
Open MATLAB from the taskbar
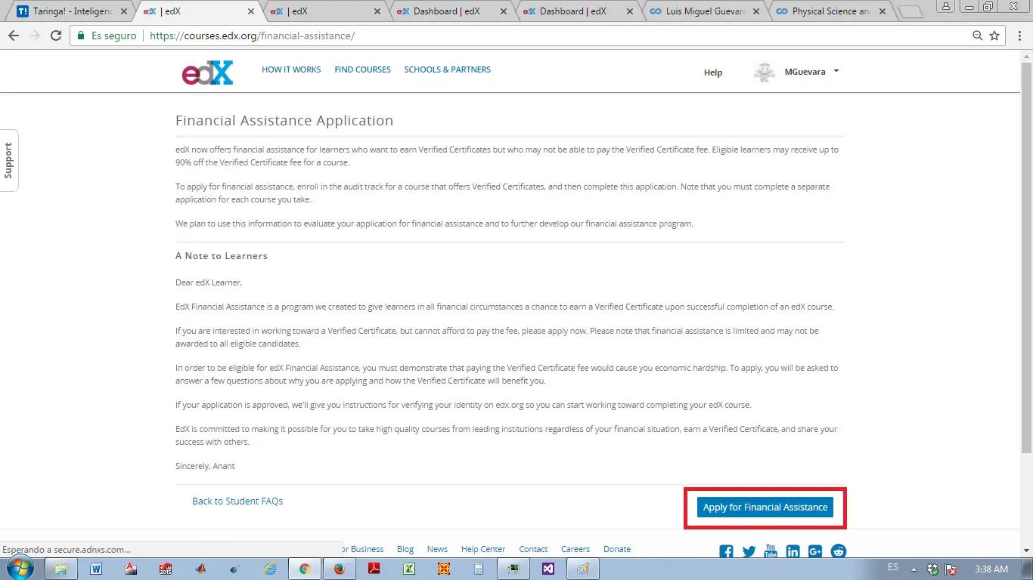[x=200, y=569]
